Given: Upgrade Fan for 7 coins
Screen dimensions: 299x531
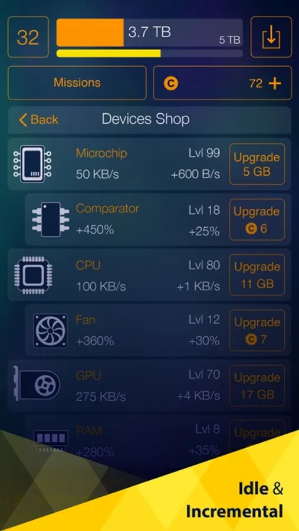Looking at the screenshot, I should pyautogui.click(x=257, y=330).
